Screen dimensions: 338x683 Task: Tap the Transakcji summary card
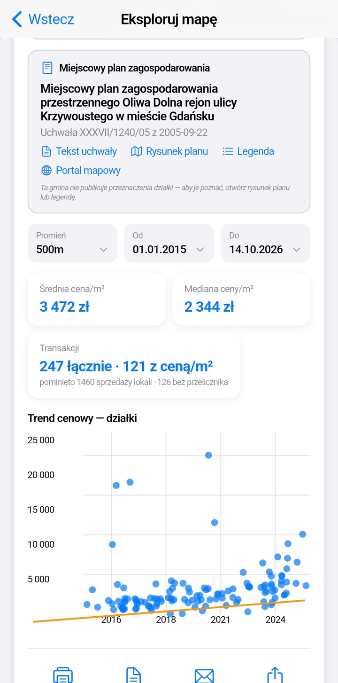coord(134,365)
